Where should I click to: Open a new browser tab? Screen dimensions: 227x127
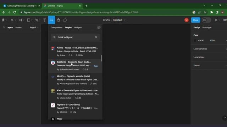[86, 6]
